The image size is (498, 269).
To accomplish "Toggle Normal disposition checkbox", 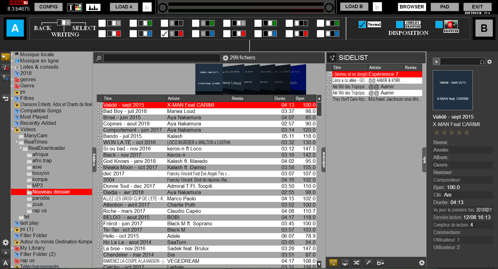I will coord(362,24).
